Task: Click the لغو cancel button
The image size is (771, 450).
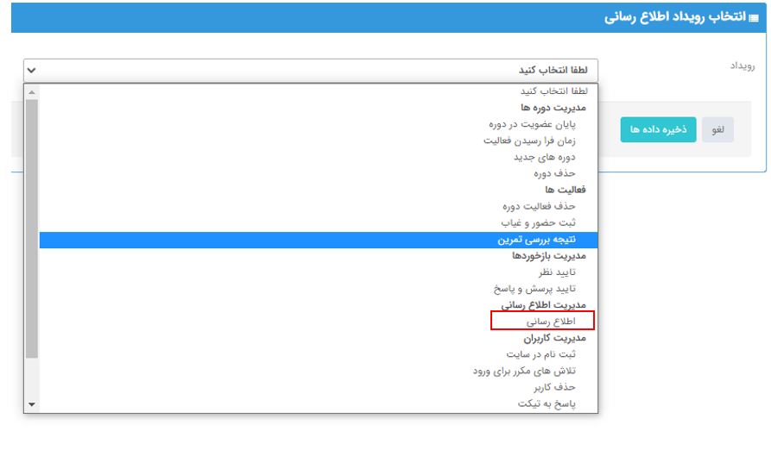Action: point(717,129)
